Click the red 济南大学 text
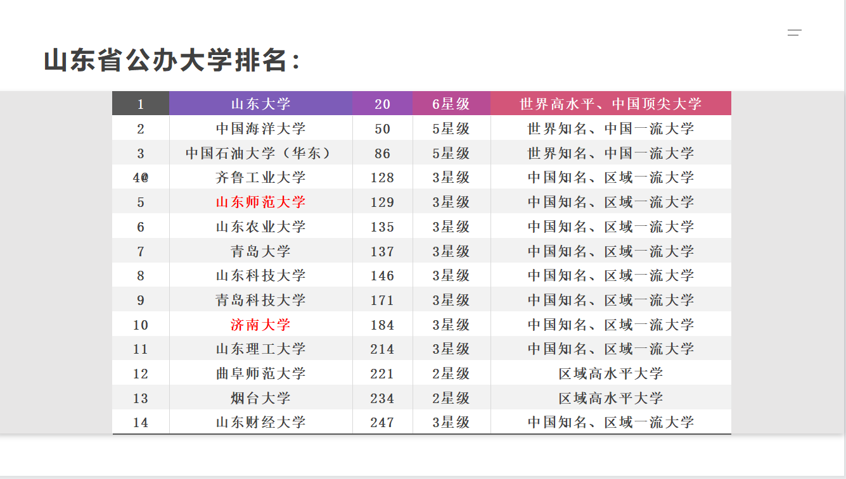 (x=260, y=325)
